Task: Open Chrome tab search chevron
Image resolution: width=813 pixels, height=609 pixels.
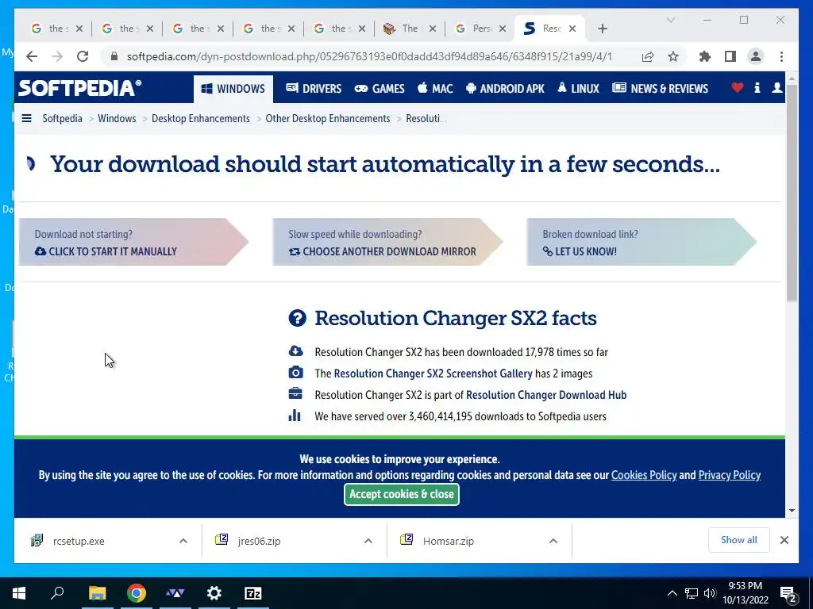Action: pos(670,20)
